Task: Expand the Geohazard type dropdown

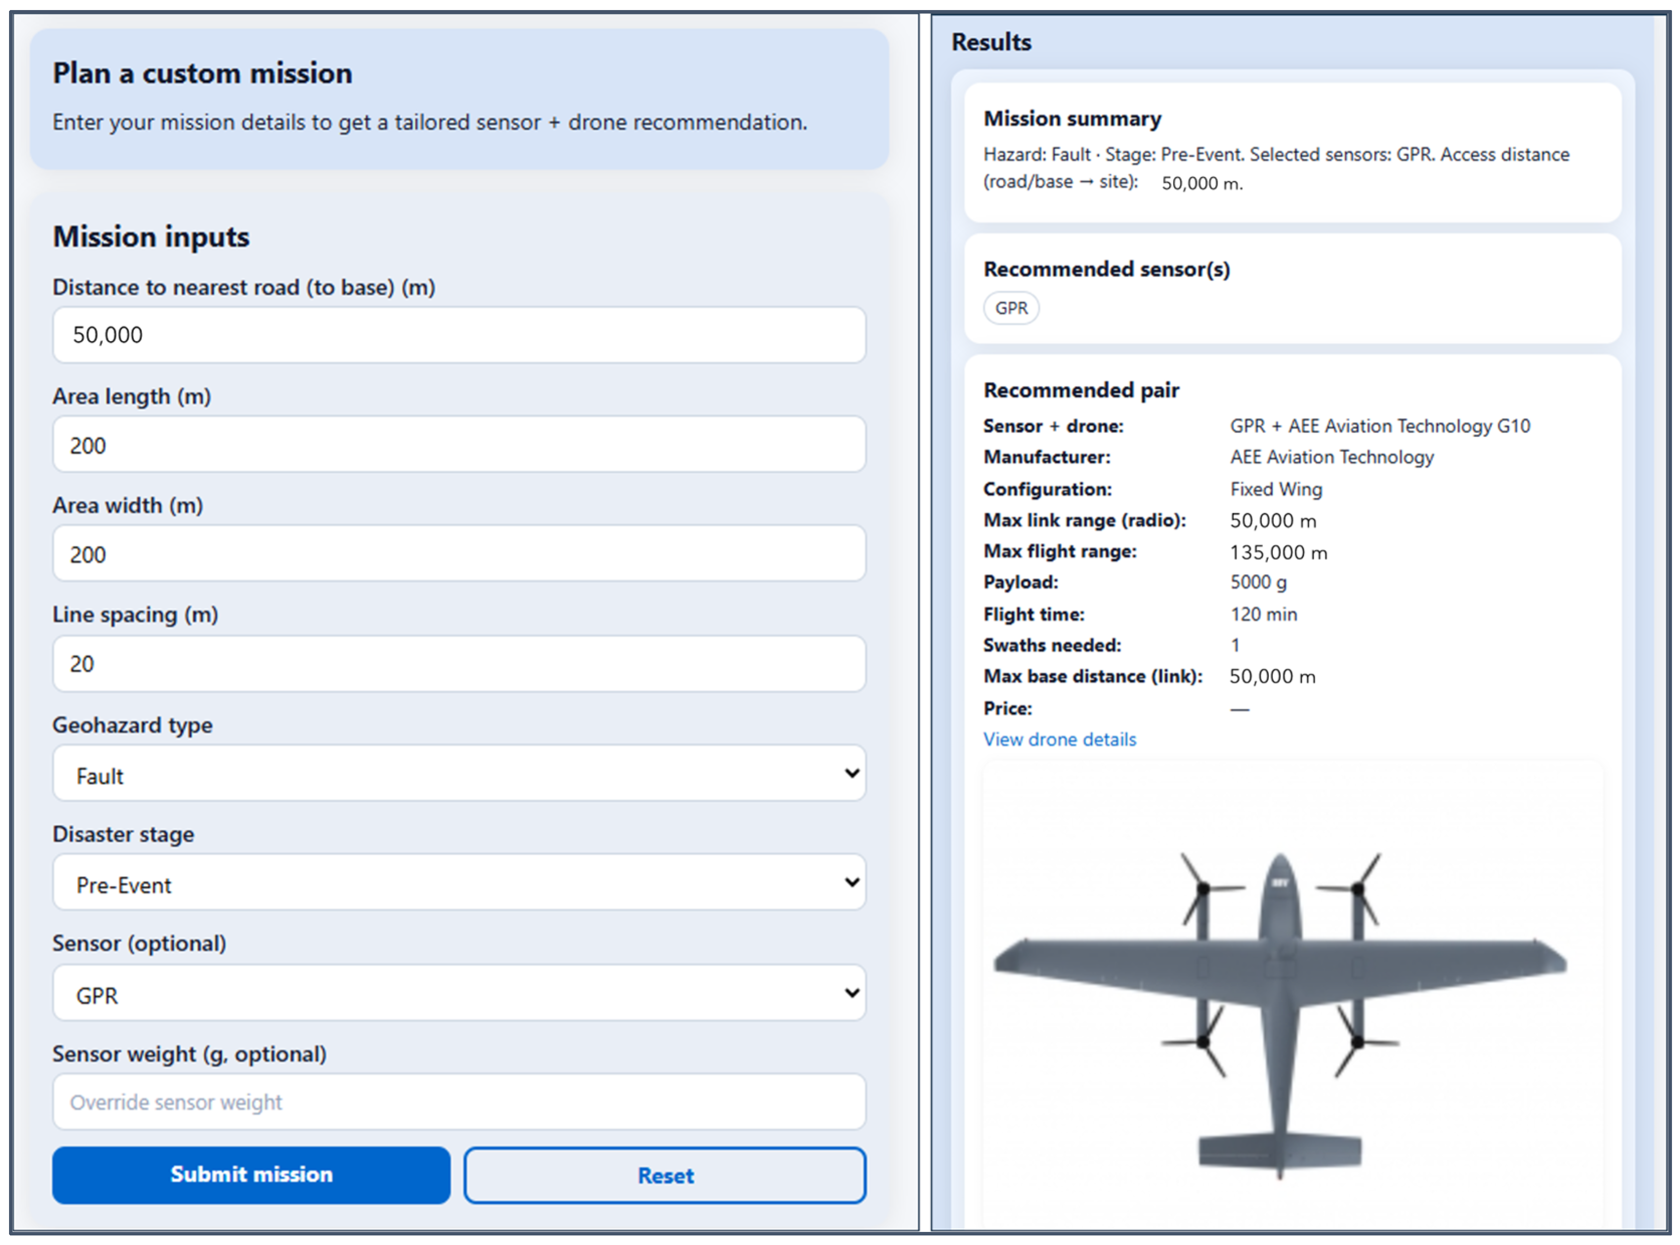Action: click(458, 774)
